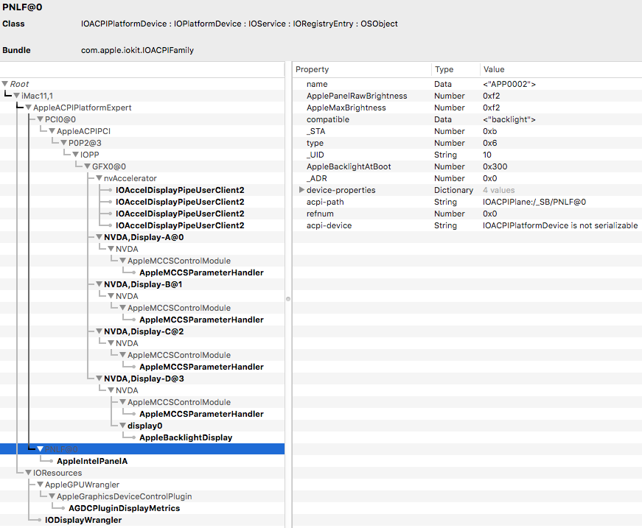Screen dimensions: 642x528
Task: Collapse the GFX0@0 node triangle
Action: pyautogui.click(x=87, y=166)
